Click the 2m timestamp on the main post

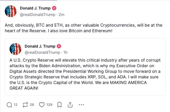61,14
